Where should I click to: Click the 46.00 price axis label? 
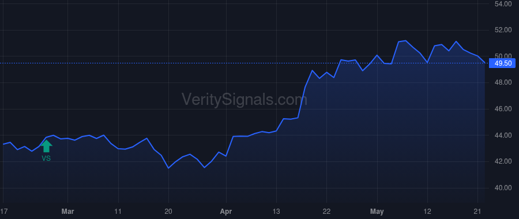pos(502,109)
